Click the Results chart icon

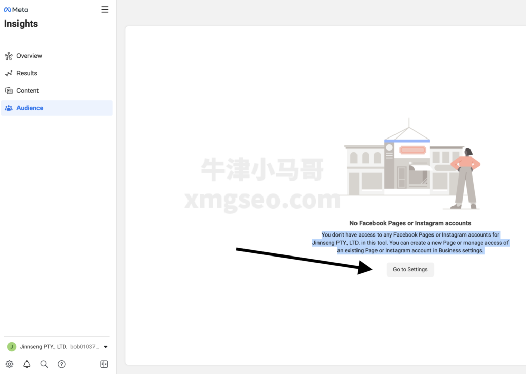(x=9, y=73)
